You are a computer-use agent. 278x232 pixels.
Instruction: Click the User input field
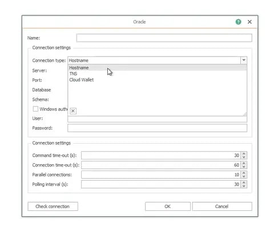157,119
